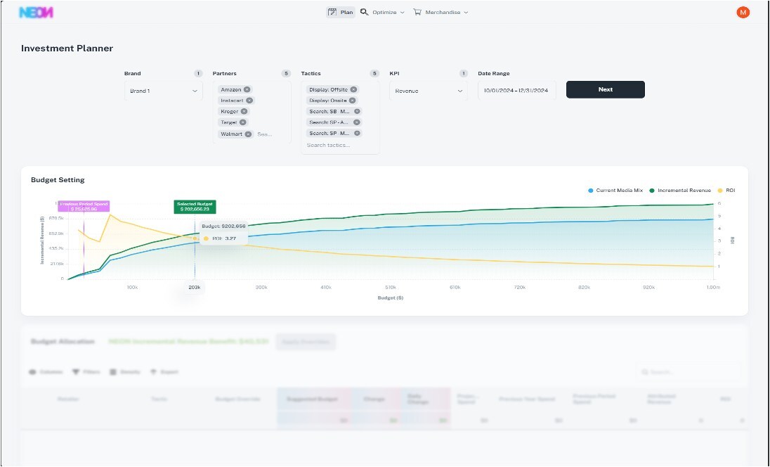Toggle Incremental Revenue legend series

pyautogui.click(x=680, y=191)
